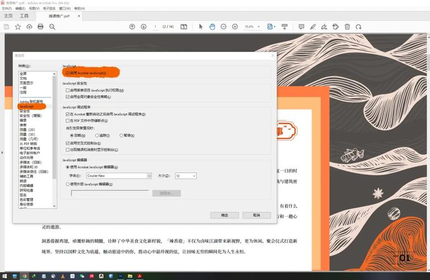Click the magnifier Find text icon
The image size is (430, 280).
tap(52, 26)
